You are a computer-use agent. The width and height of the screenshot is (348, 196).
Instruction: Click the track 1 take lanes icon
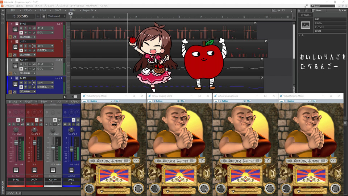coord(10,37)
